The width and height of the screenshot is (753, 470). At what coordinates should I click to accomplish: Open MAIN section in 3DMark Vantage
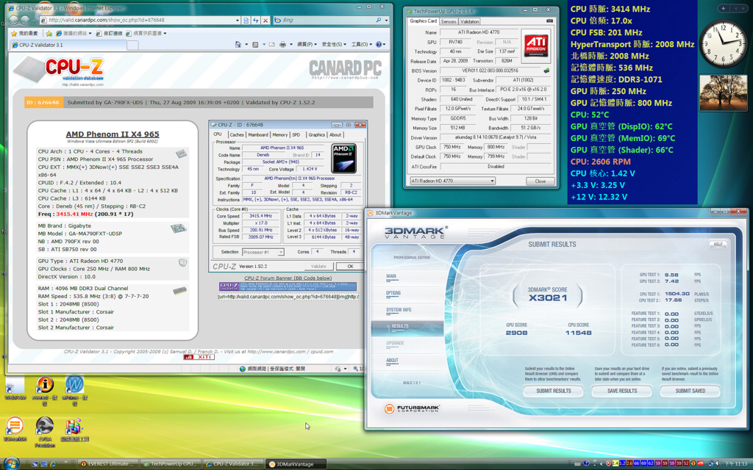tap(391, 276)
